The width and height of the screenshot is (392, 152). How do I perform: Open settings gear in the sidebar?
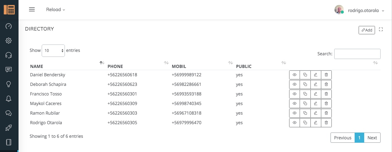9,41
